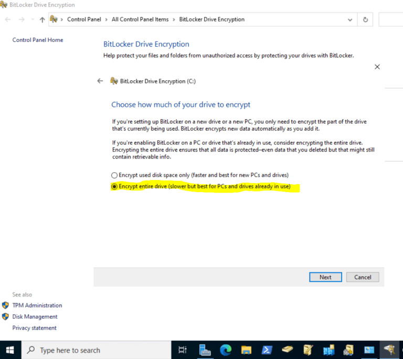403x359 pixels.
Task: Launch Microsoft Edge from the taskbar
Action: 226,350
